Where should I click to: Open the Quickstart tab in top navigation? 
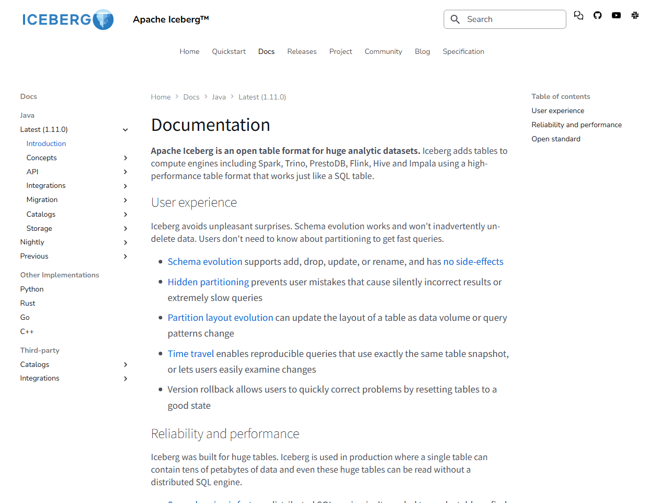click(229, 51)
